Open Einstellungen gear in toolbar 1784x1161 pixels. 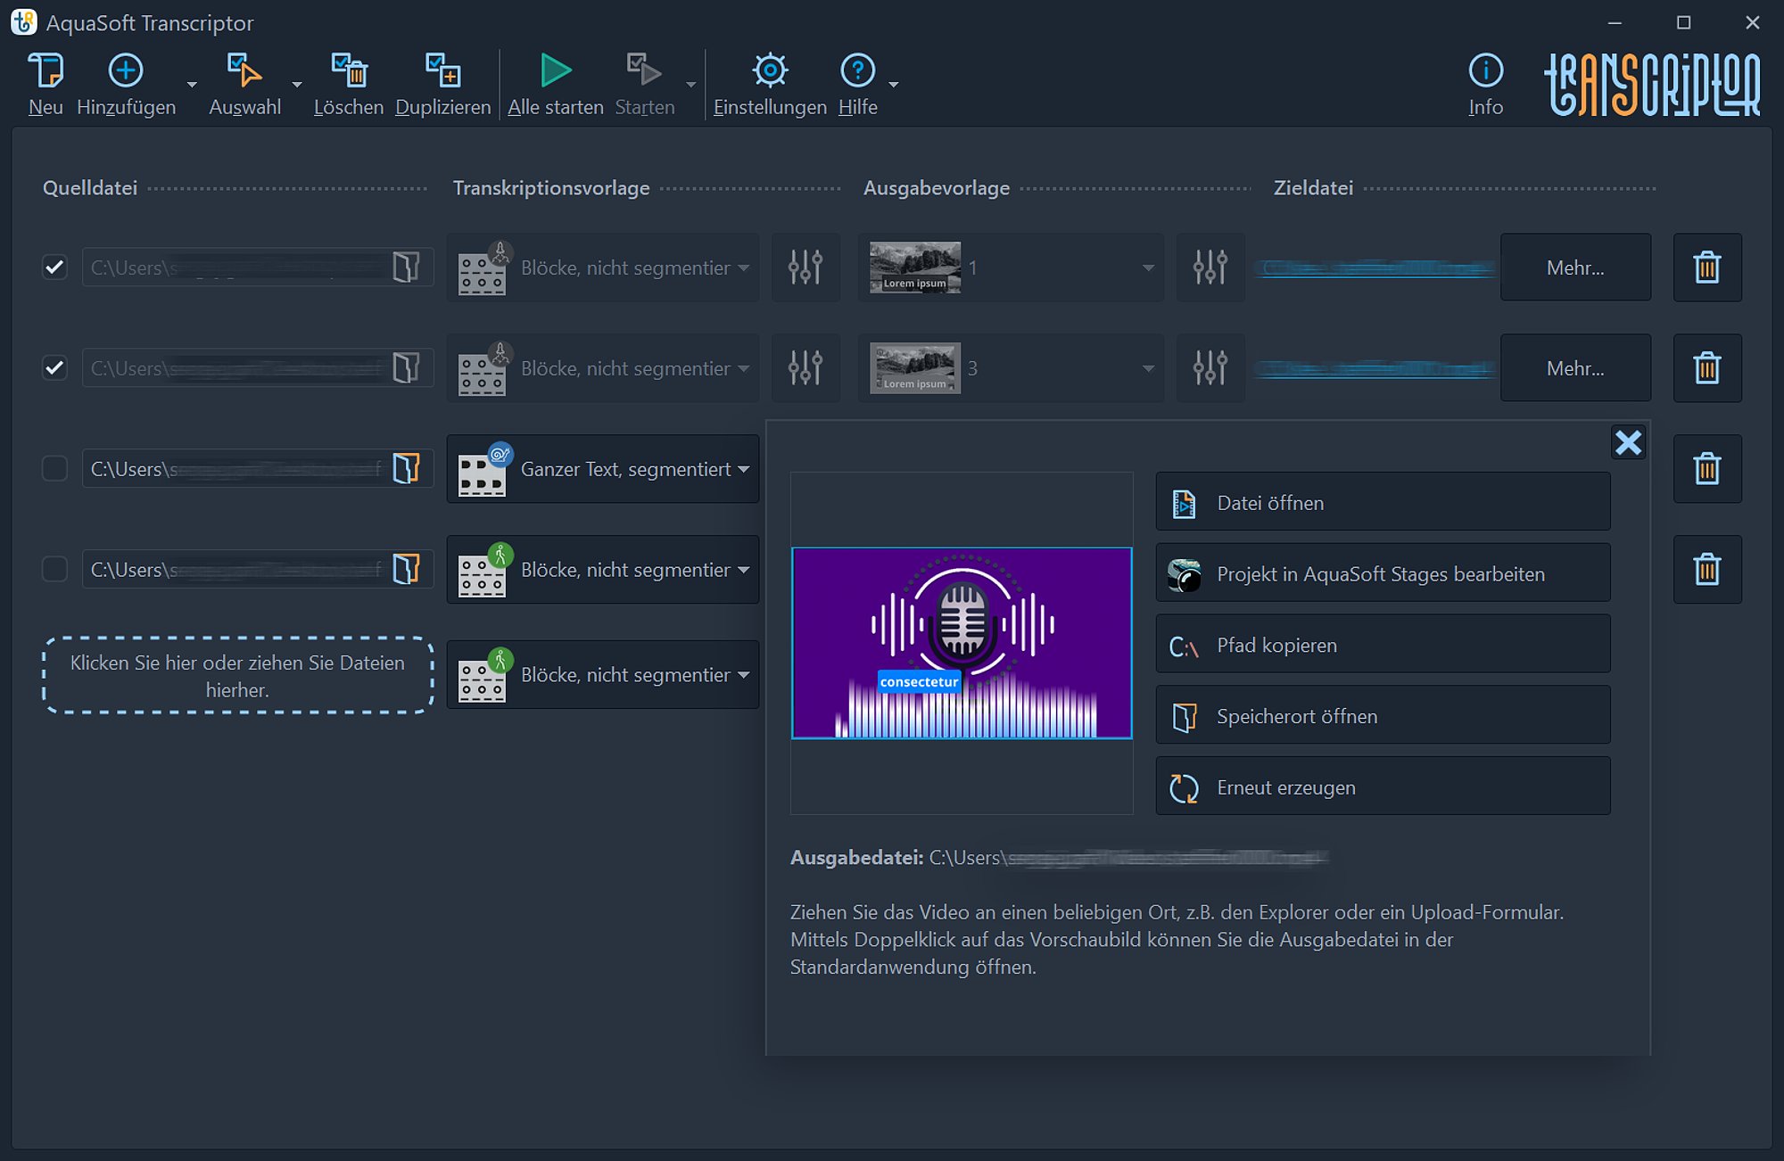pyautogui.click(x=770, y=70)
